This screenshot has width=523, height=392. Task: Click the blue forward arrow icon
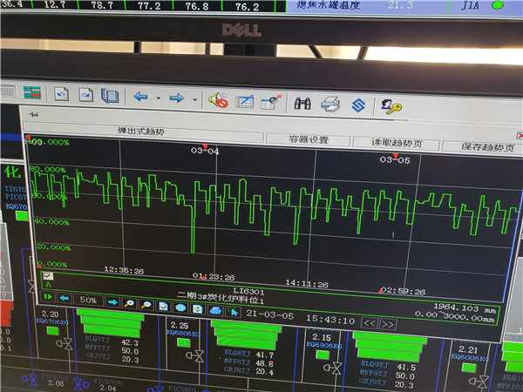(x=175, y=98)
